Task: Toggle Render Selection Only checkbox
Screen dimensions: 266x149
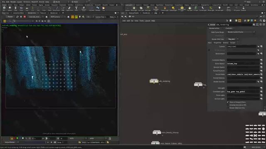Action: click(x=228, y=108)
